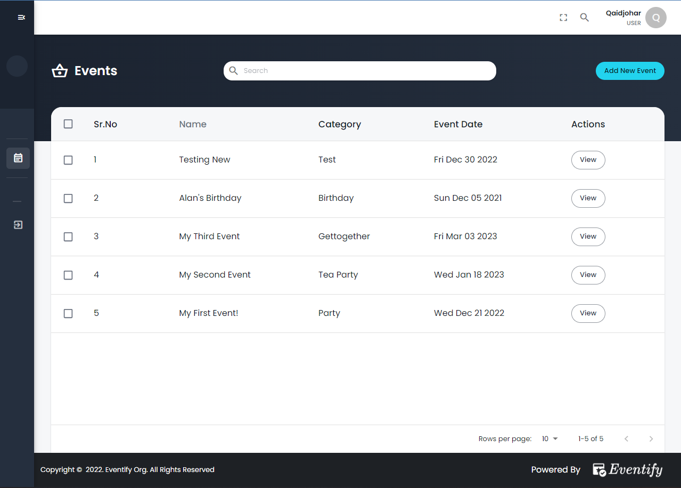This screenshot has height=488, width=681.
Task: Click the Event Date column header
Action: (458, 124)
